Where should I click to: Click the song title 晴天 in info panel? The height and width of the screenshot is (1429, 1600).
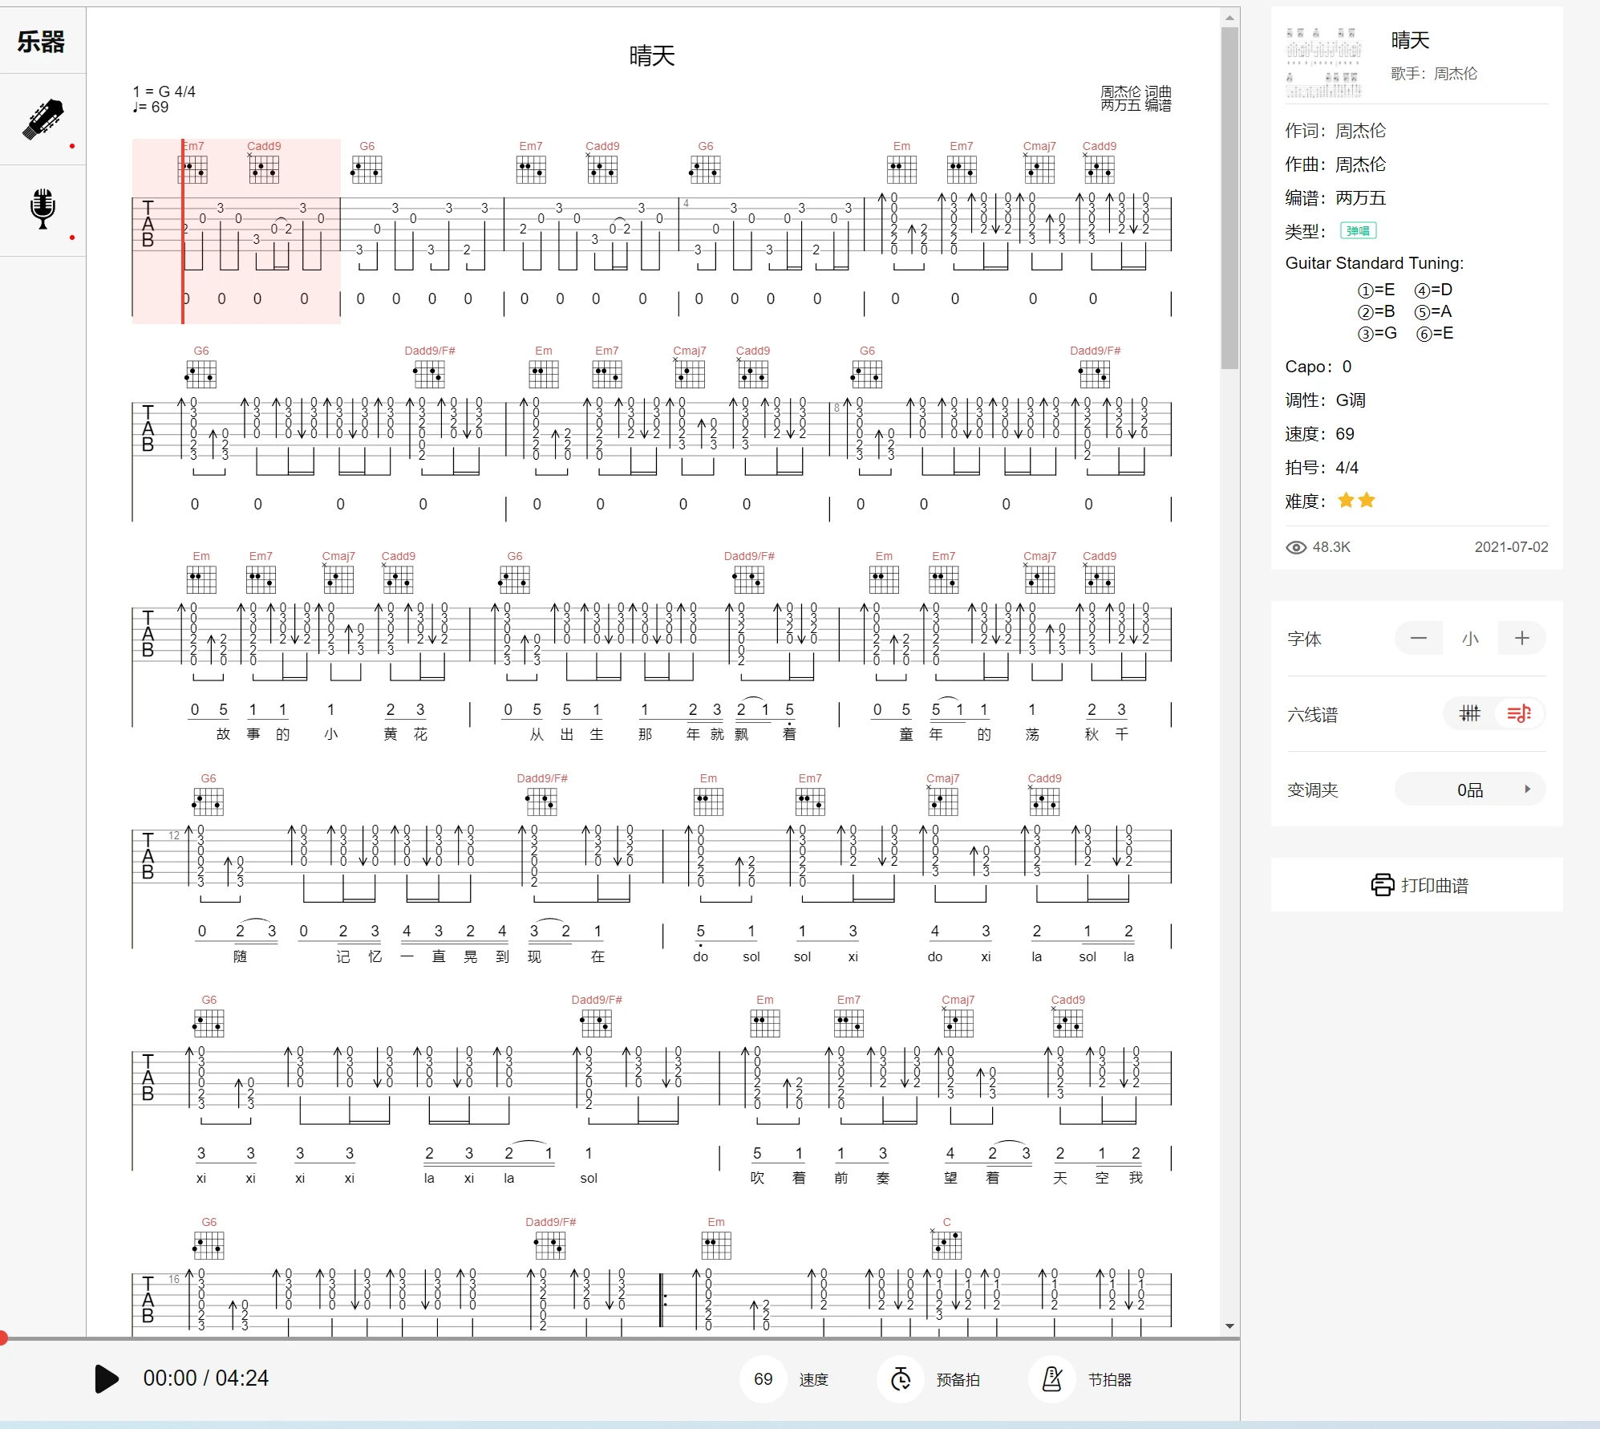point(1411,41)
